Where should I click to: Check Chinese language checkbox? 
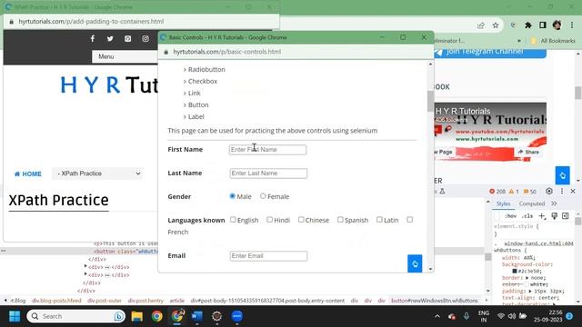pyautogui.click(x=301, y=220)
